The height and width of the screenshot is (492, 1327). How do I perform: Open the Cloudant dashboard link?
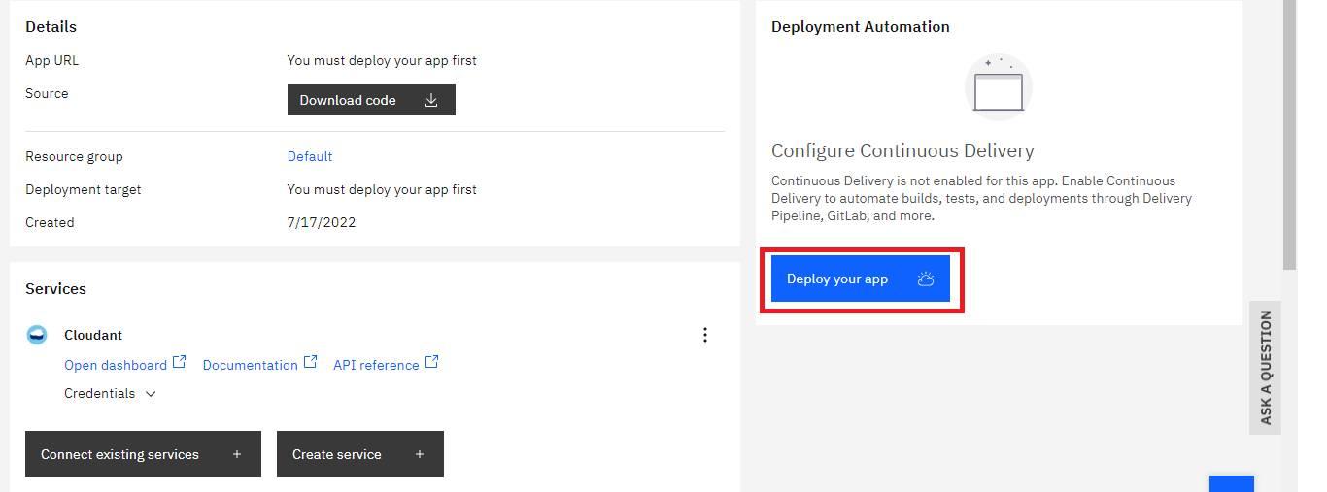[116, 365]
